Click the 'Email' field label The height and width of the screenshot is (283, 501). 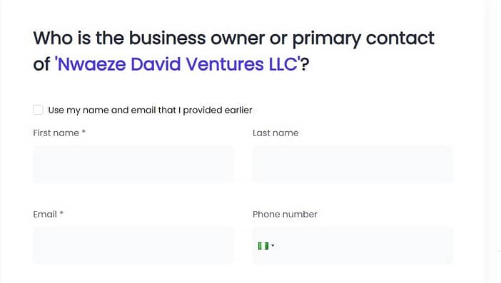click(45, 214)
